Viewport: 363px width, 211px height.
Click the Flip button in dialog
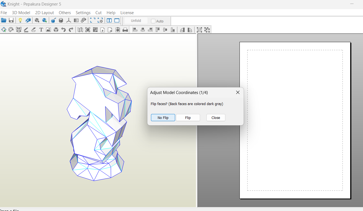click(188, 118)
